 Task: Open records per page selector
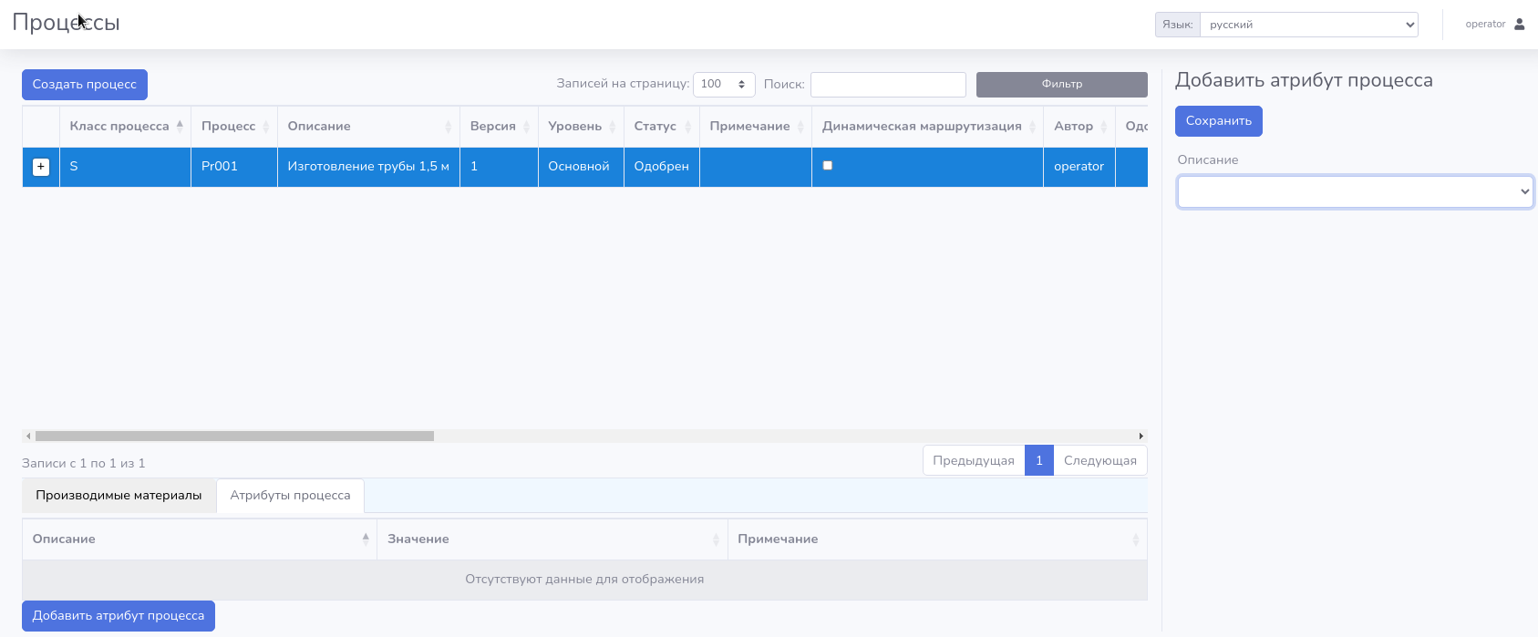[x=724, y=84]
